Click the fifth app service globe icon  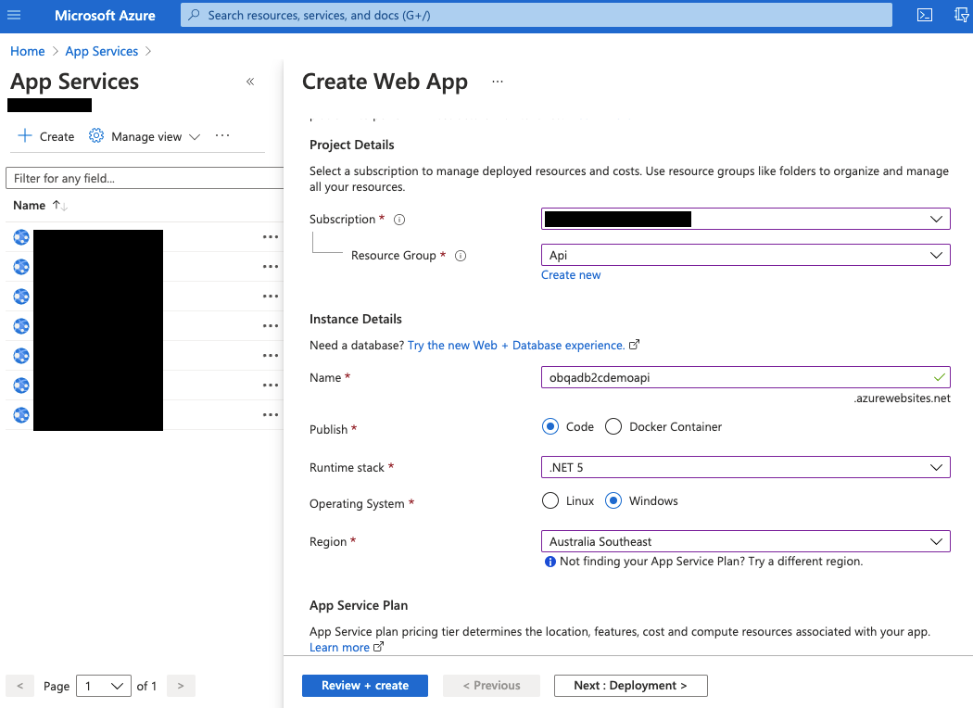21,356
